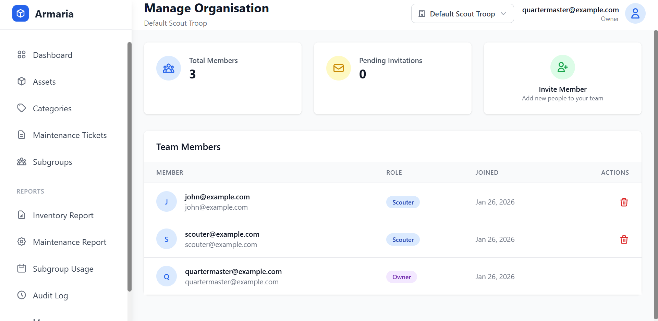The image size is (658, 321).
Task: Expand the Default Scout Troop organisation dropdown
Action: coord(462,14)
